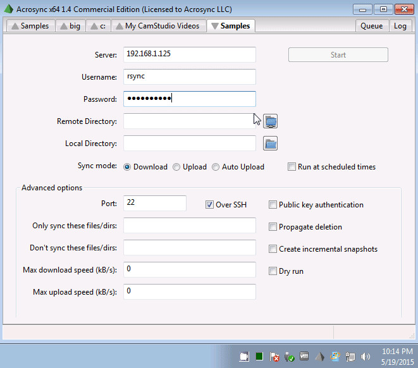
Task: Click into the Password field
Action: [190, 99]
